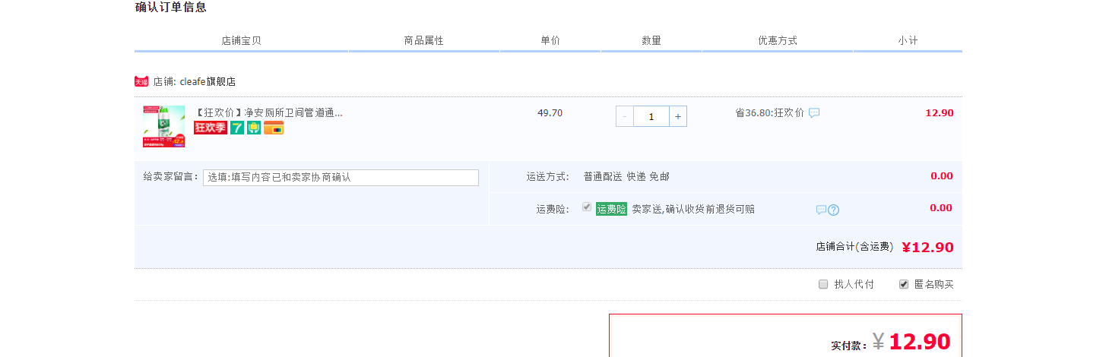Viewport: 1106px width, 357px height.
Task: Click the 确认订单信息 heading
Action: point(170,7)
